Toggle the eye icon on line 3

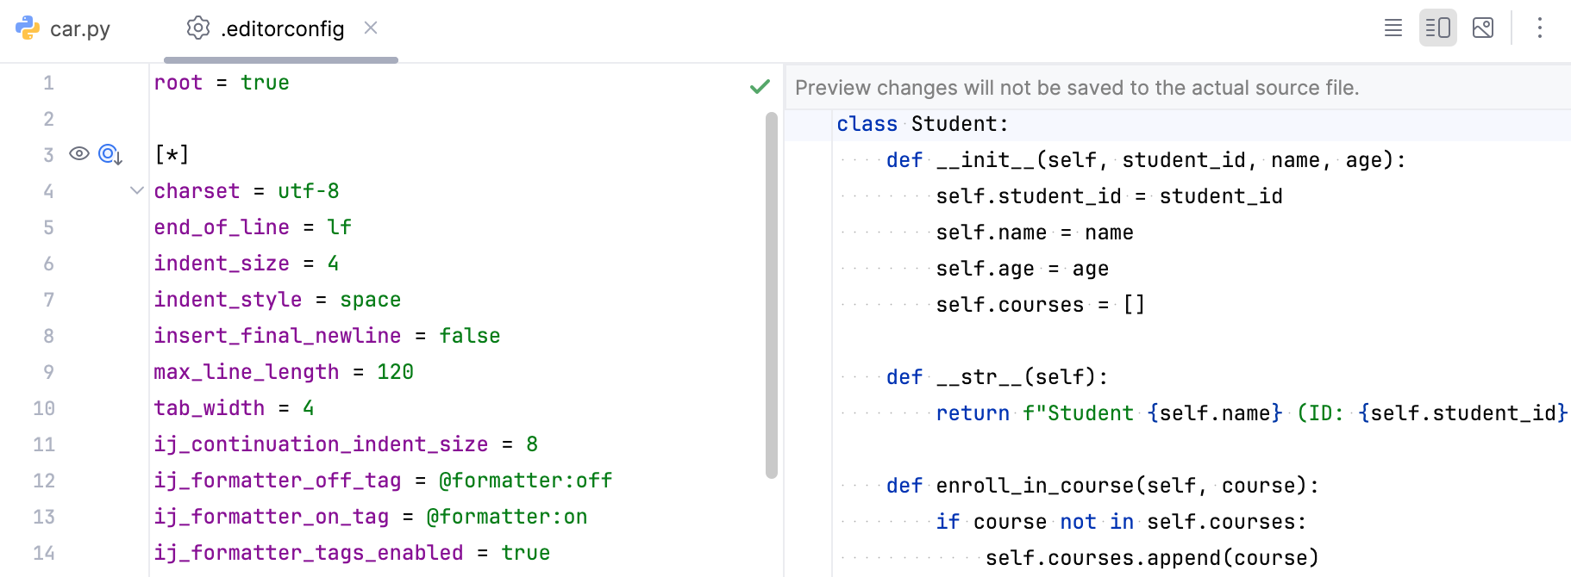coord(79,154)
